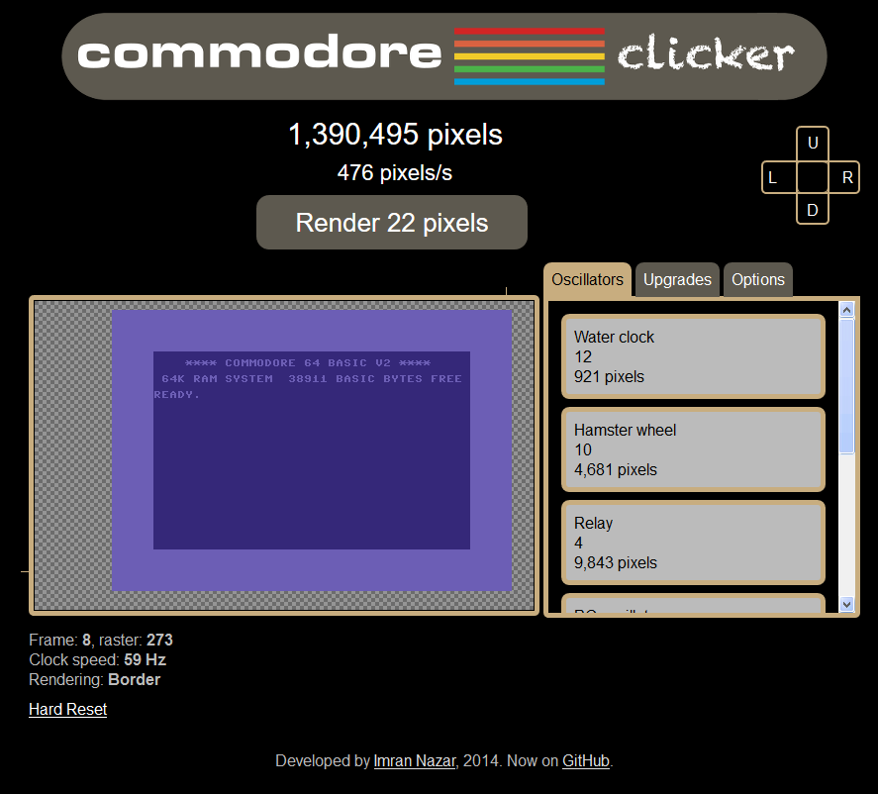The image size is (878, 794).
Task: Click the oscillator list scrollbar thumb
Action: pos(846,386)
